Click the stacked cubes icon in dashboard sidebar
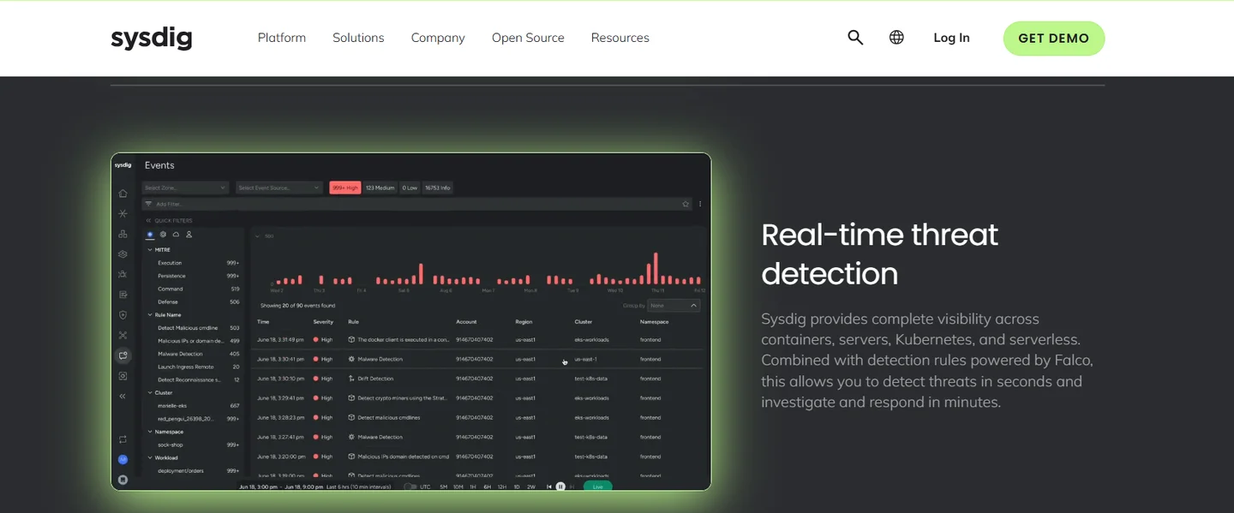Viewport: 1234px width, 513px height. [123, 234]
